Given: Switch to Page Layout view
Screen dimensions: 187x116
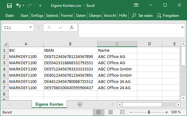Looking at the screenshot, I should [111, 112].
